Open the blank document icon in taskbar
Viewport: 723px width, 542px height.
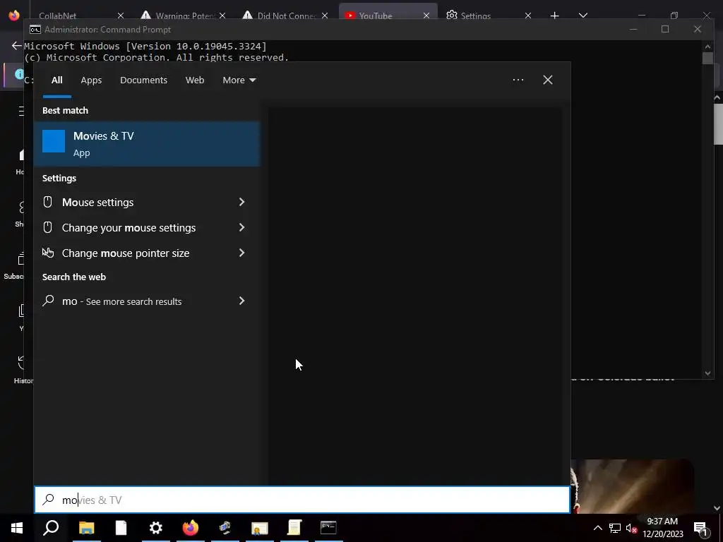click(121, 528)
